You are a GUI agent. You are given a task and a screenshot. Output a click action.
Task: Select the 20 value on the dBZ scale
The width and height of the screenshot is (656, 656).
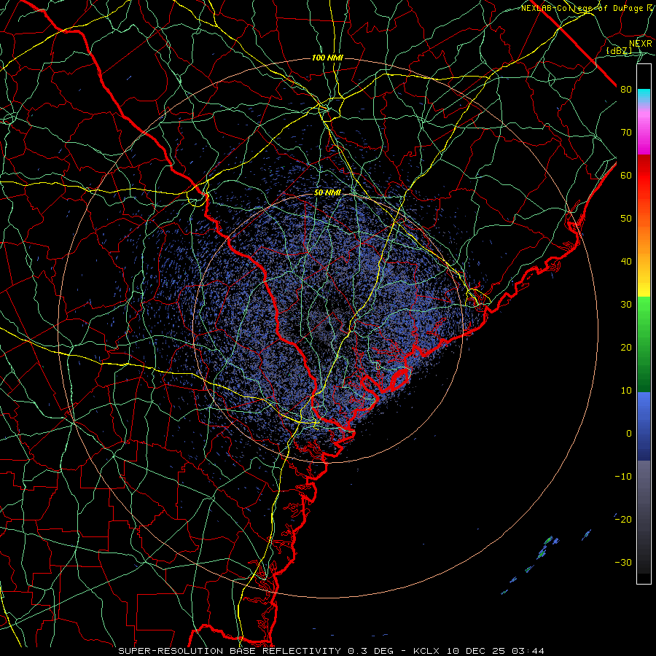tap(626, 347)
